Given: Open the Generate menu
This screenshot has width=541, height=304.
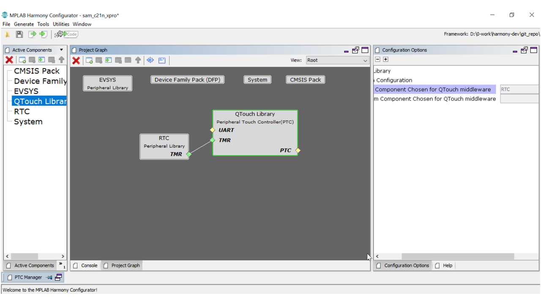Looking at the screenshot, I should point(24,24).
